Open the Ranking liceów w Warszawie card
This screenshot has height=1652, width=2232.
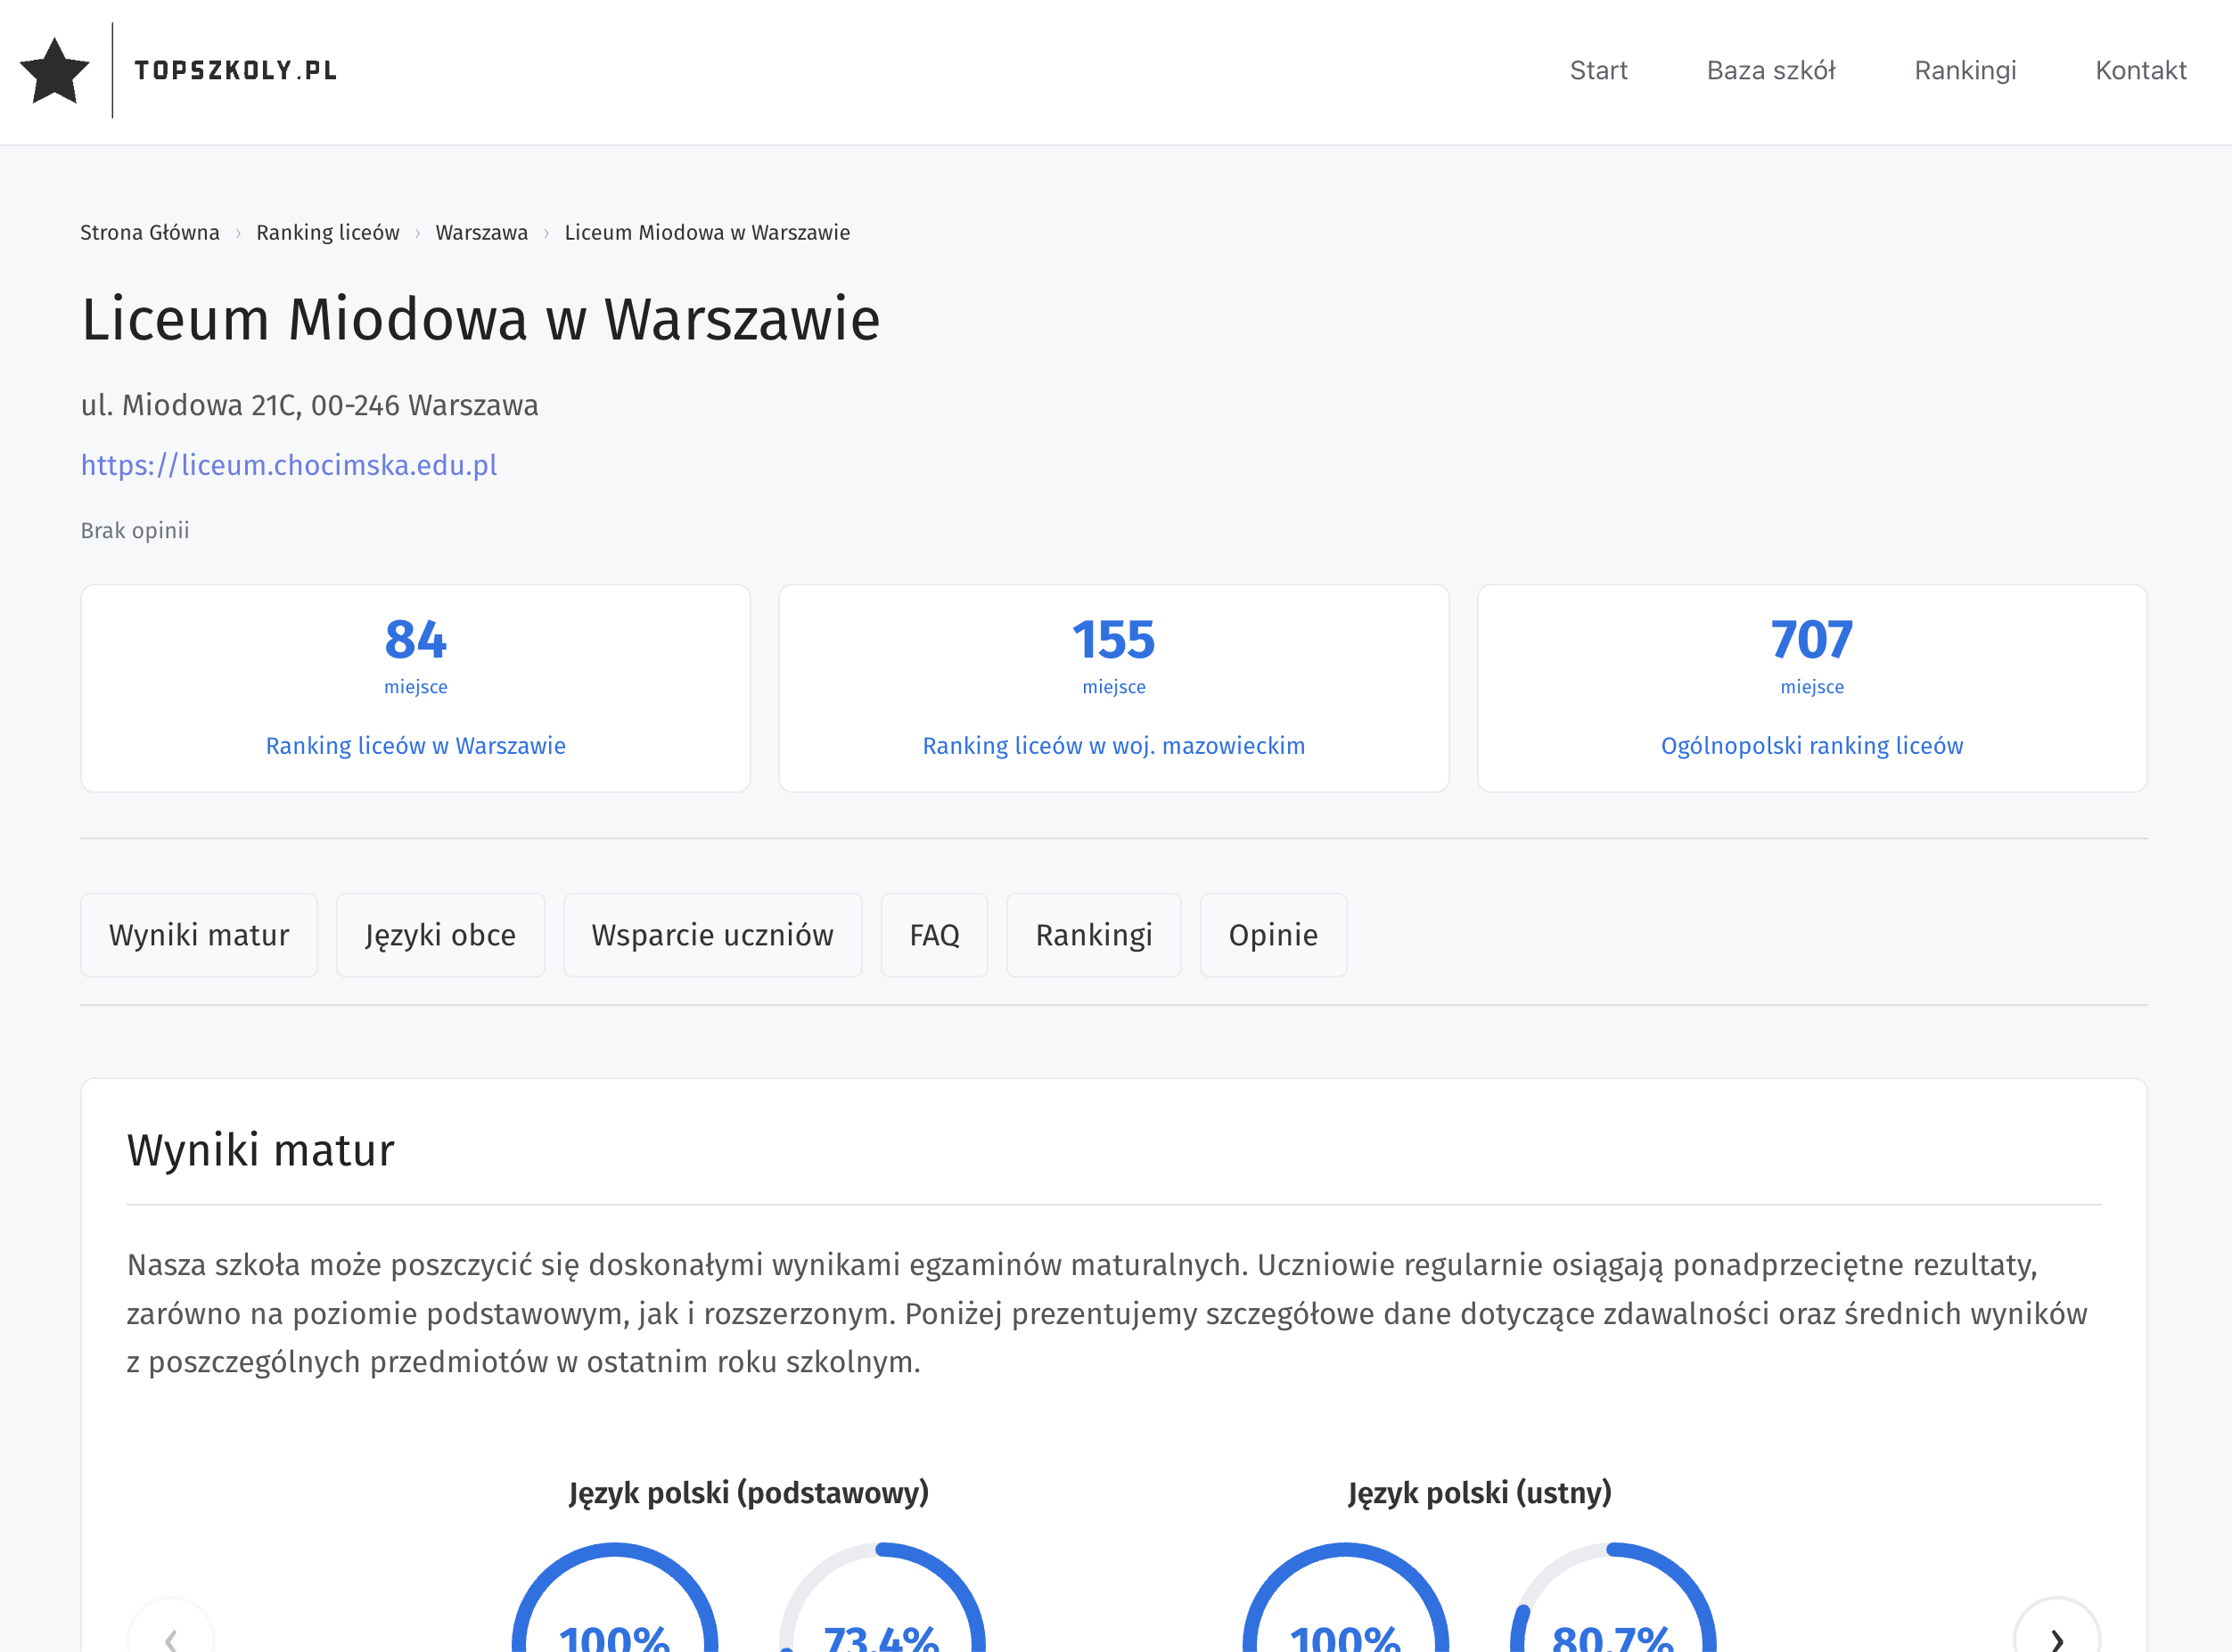pyautogui.click(x=415, y=688)
